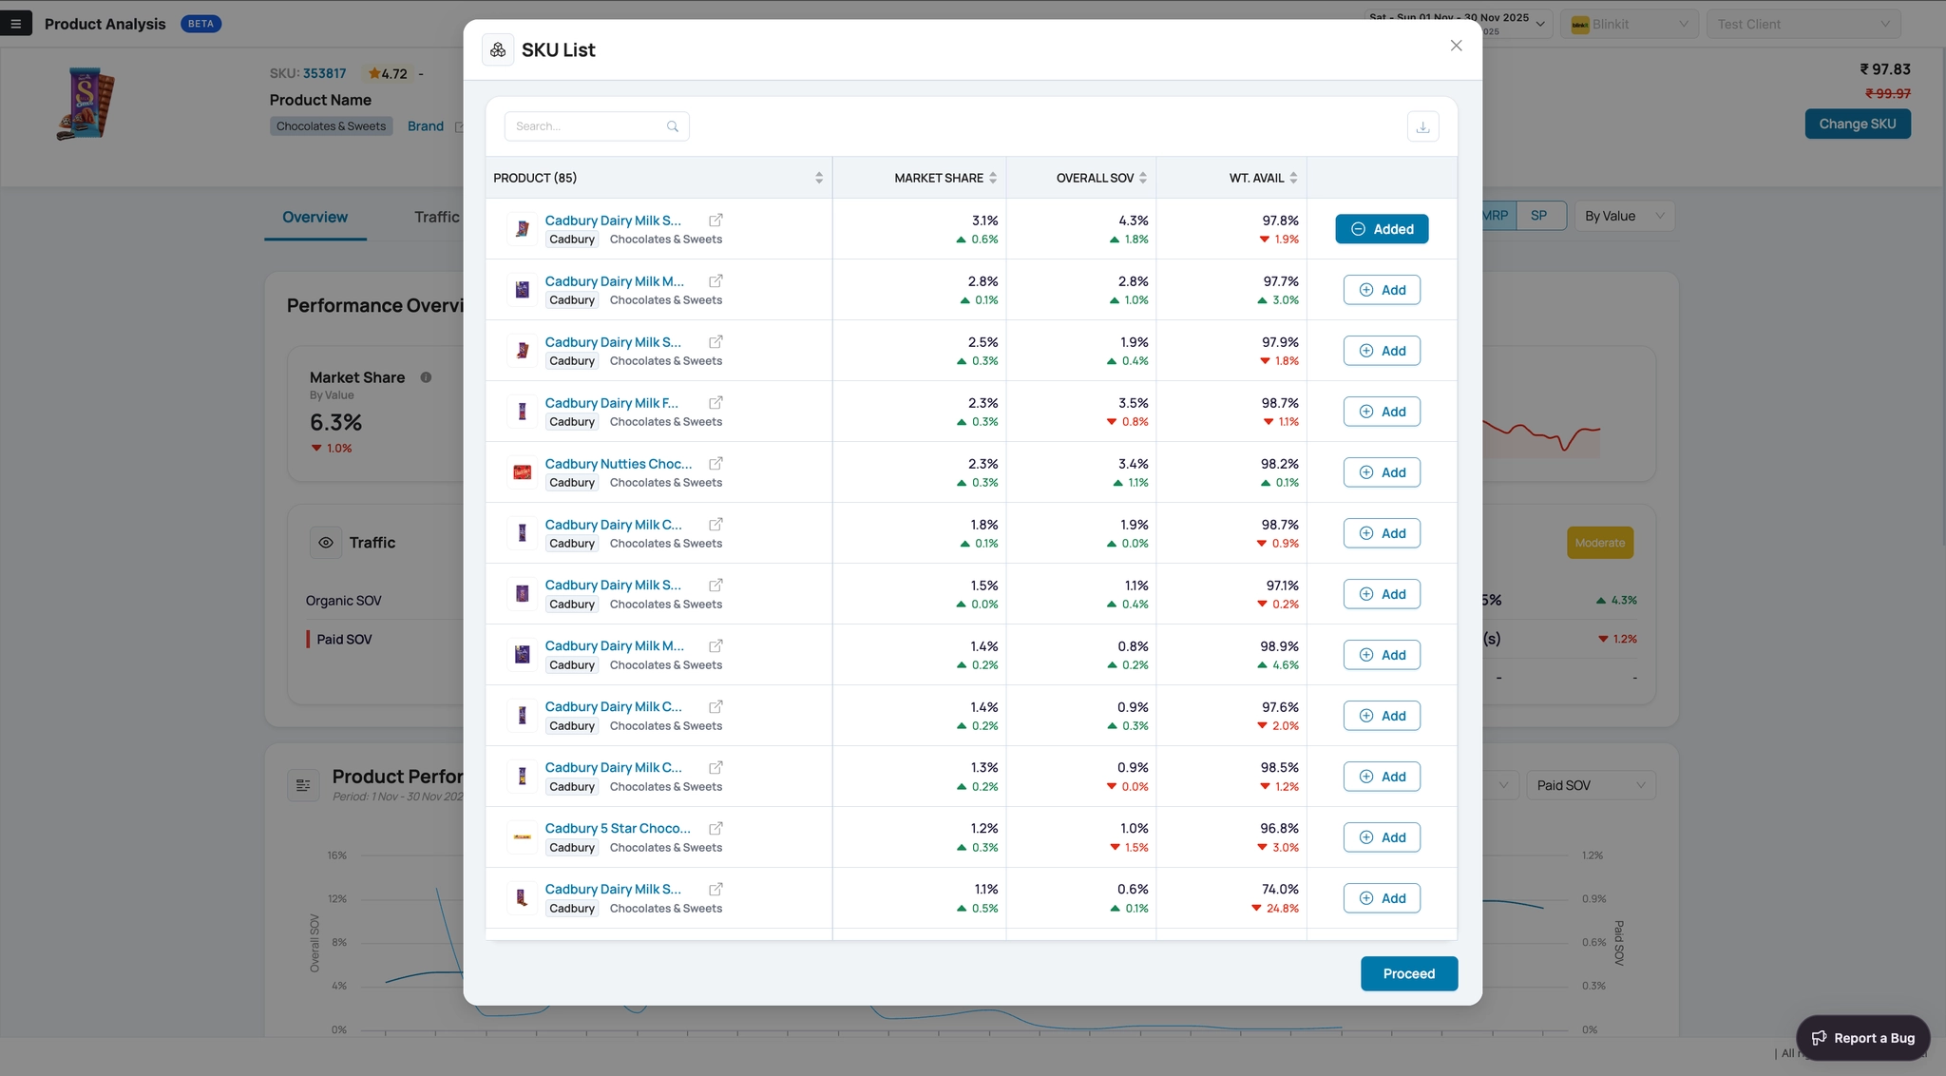Open the hamburger menu icon

[x=16, y=24]
